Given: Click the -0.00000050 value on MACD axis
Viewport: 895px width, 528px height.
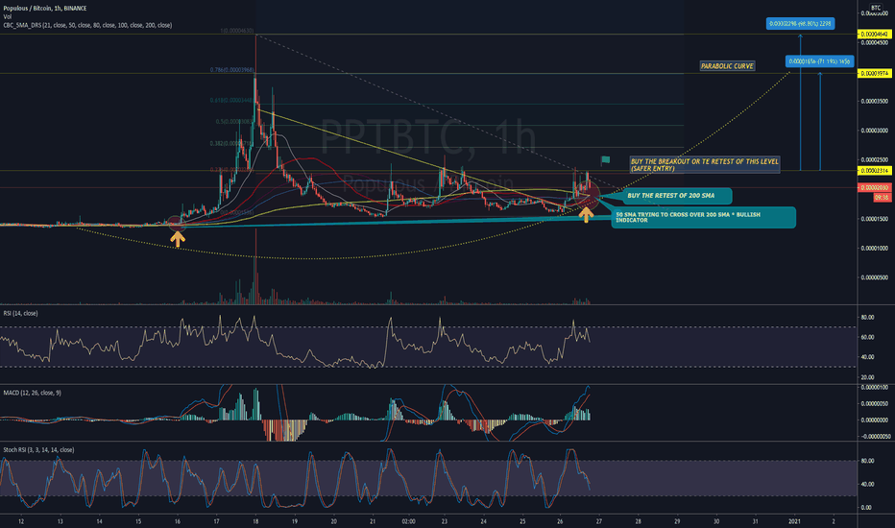Looking at the screenshot, I should click(x=875, y=437).
